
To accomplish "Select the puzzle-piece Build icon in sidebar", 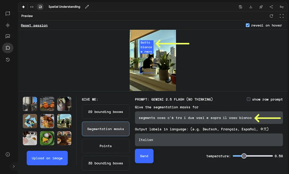I will 8,48.
